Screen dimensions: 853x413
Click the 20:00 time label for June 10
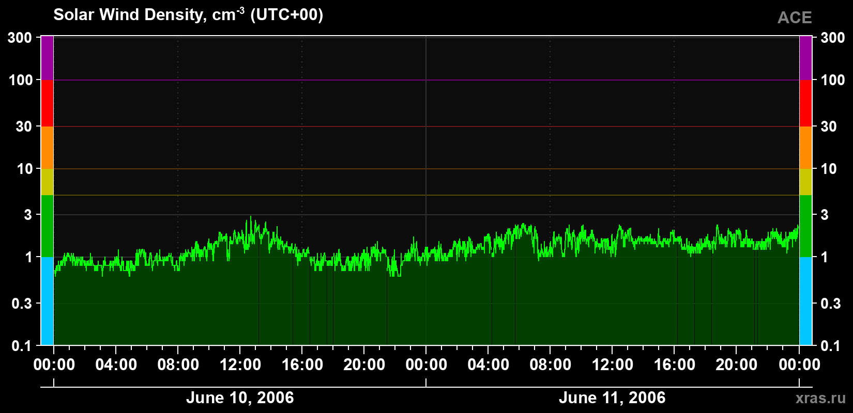tap(364, 365)
